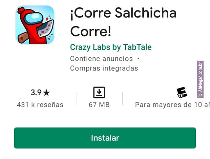Click the number 10 inside the E badge
Viewport: 210px width, 159px height.
[x=179, y=96]
